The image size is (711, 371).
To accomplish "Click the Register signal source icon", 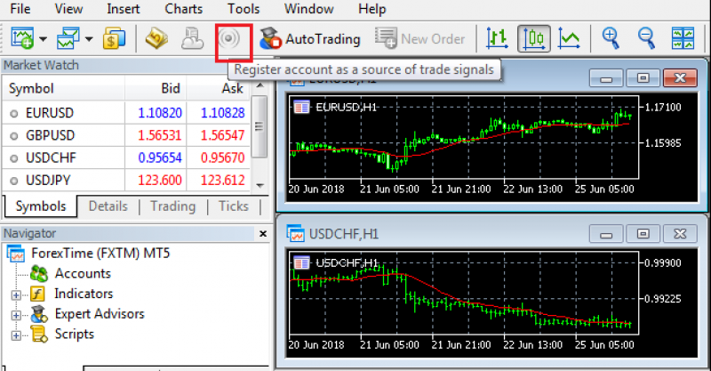I will pos(229,38).
